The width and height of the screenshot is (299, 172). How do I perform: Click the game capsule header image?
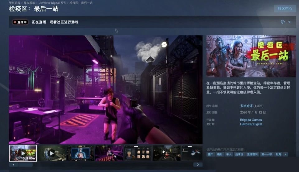pos(251,56)
